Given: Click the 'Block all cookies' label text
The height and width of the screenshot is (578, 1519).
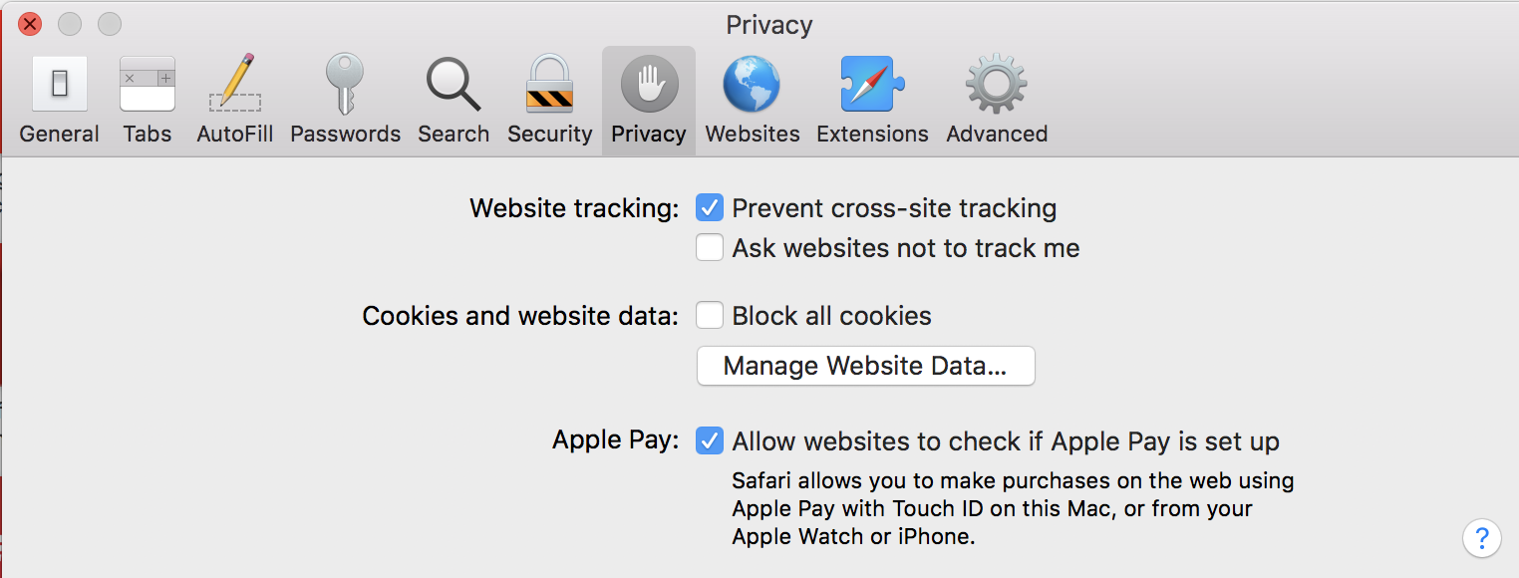Looking at the screenshot, I should pos(831,316).
